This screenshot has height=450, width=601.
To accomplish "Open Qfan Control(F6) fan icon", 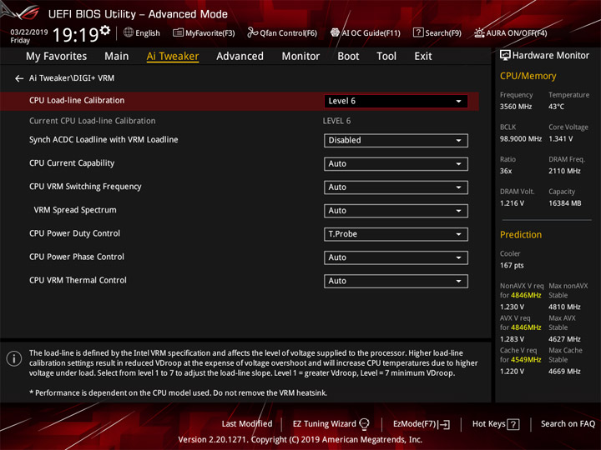I will 252,32.
